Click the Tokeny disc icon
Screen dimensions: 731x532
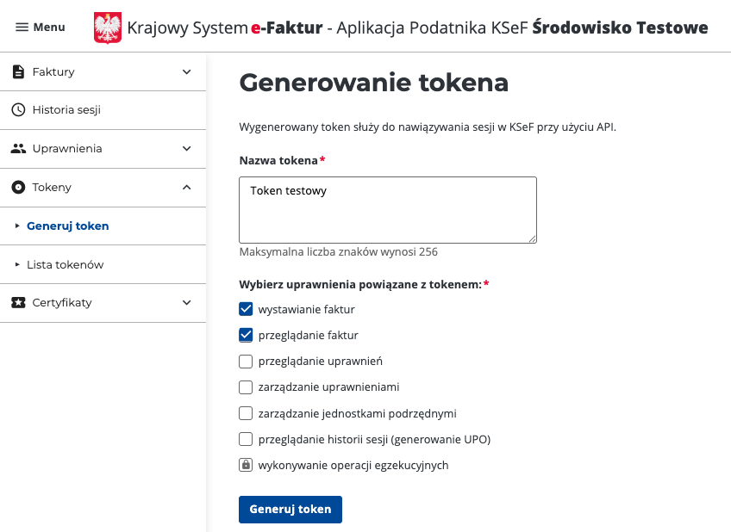point(18,187)
